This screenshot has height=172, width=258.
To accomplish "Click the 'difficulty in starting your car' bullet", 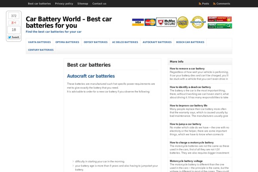I will coord(100,162).
